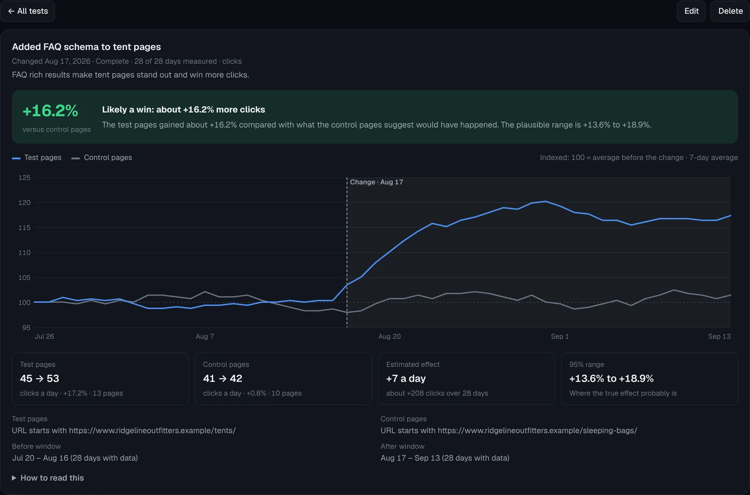Click the 95% range +13.6% to +18.9% value

tap(611, 378)
